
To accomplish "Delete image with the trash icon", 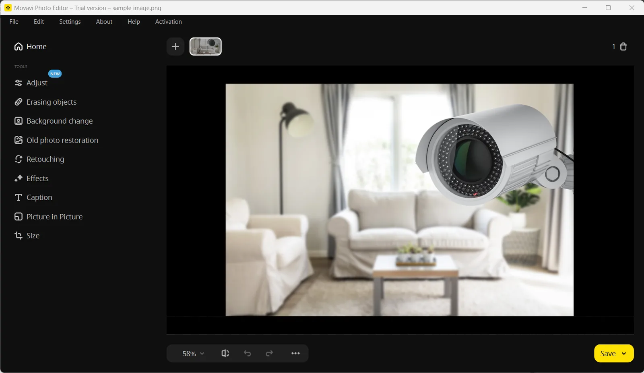I will [623, 47].
